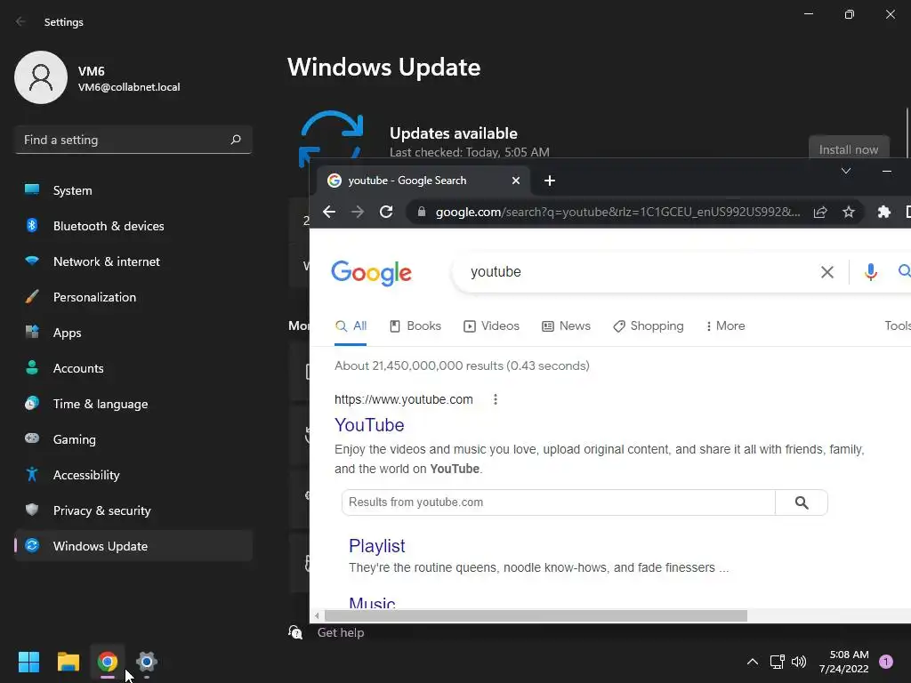Select Windows Update in sidebar

(133, 546)
